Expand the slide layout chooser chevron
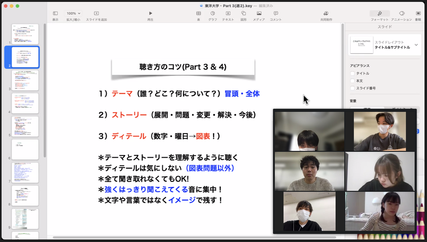The height and width of the screenshot is (242, 427). [x=416, y=45]
